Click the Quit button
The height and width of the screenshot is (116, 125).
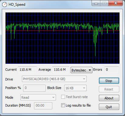pos(109,107)
